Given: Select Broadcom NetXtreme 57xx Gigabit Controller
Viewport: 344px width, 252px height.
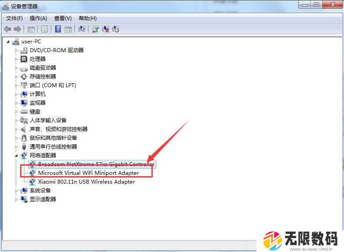Looking at the screenshot, I should (x=96, y=164).
